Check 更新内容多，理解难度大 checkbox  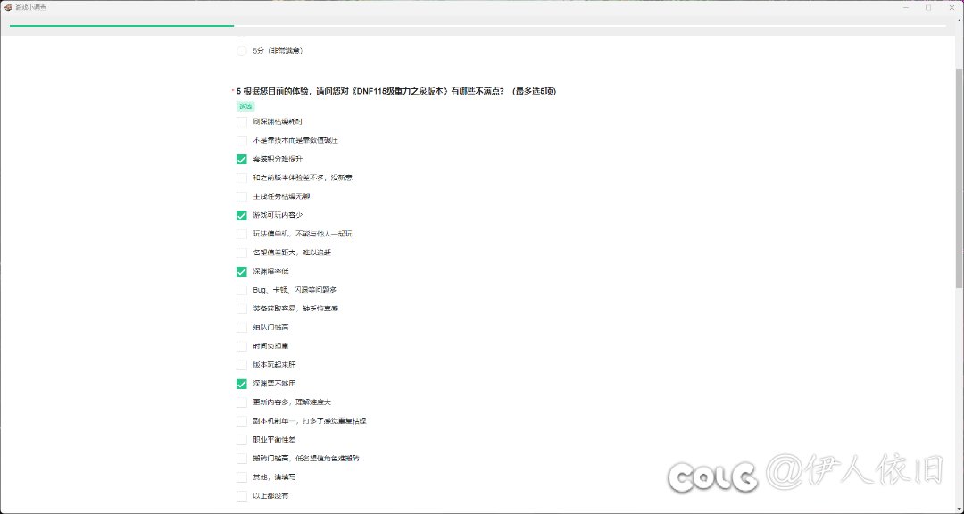[x=242, y=402]
